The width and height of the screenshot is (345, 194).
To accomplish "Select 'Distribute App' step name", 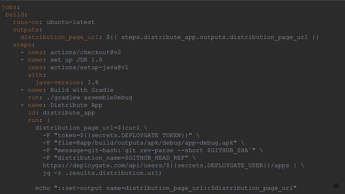I will pos(76,105).
